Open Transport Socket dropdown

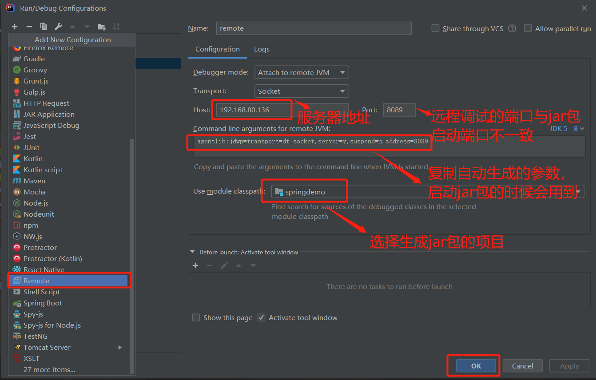(x=302, y=91)
